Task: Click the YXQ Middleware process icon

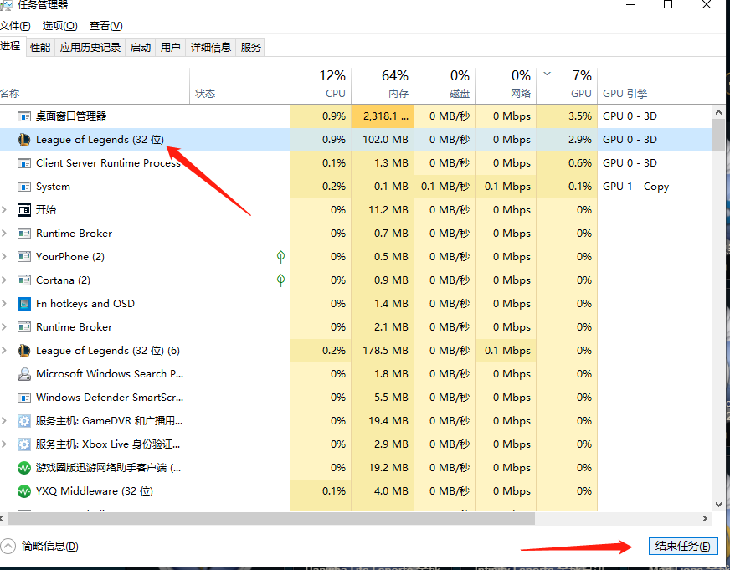Action: click(x=23, y=491)
